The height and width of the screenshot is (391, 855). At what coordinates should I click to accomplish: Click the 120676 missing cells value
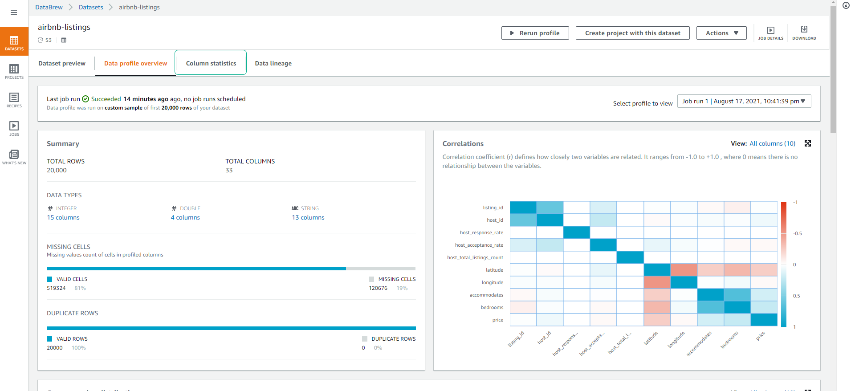point(378,288)
